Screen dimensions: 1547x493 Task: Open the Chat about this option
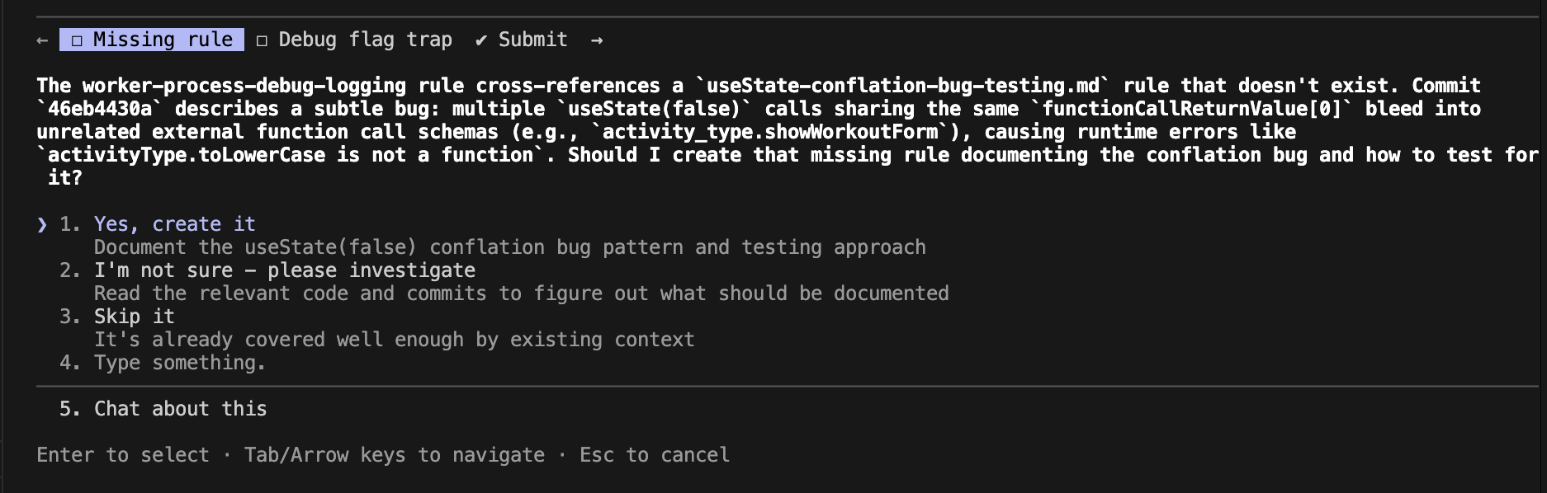point(181,408)
